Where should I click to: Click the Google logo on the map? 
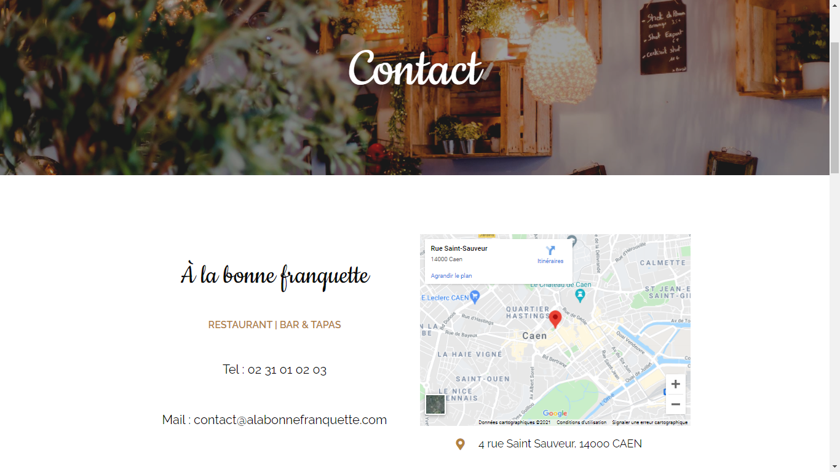555,414
